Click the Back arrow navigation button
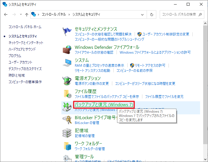The image size is (208, 162). coord(6,14)
